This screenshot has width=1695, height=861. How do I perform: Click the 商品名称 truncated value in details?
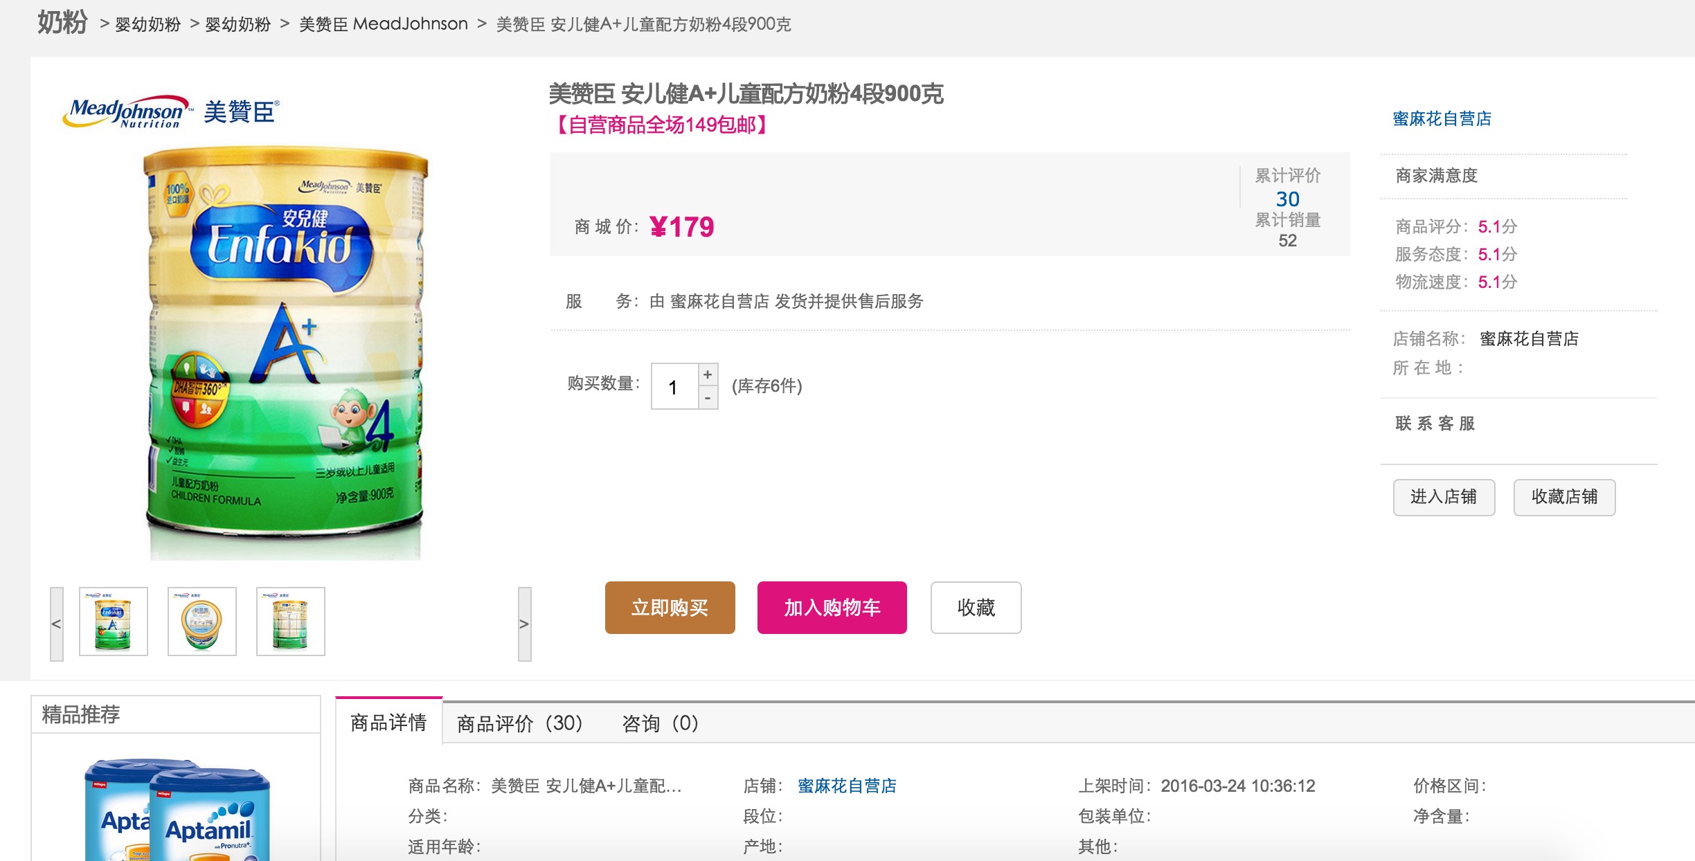[x=586, y=786]
